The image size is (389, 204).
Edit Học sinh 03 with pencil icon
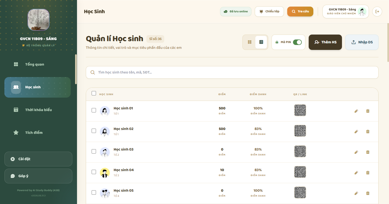[x=356, y=152]
